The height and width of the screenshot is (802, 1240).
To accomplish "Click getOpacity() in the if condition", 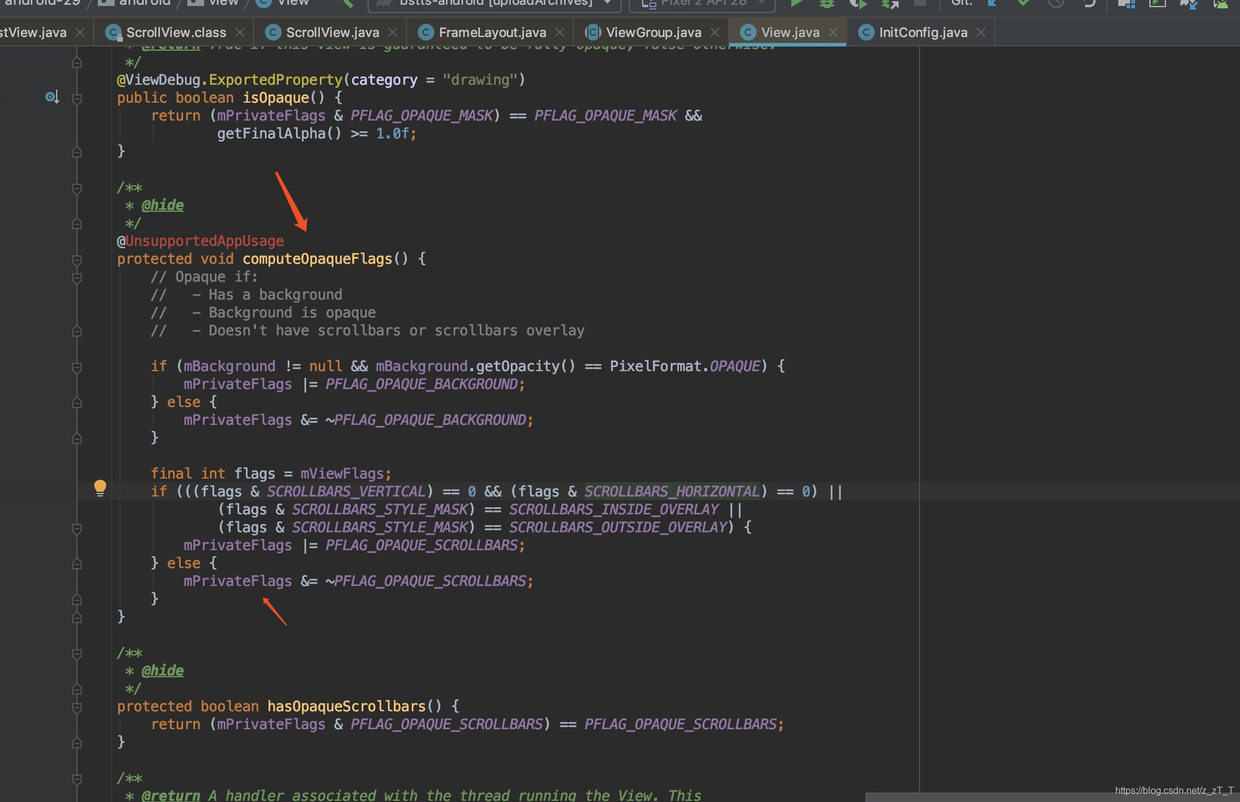I will pos(526,366).
